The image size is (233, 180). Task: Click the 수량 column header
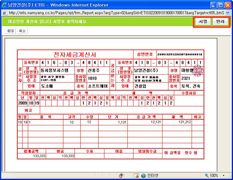tap(89, 117)
